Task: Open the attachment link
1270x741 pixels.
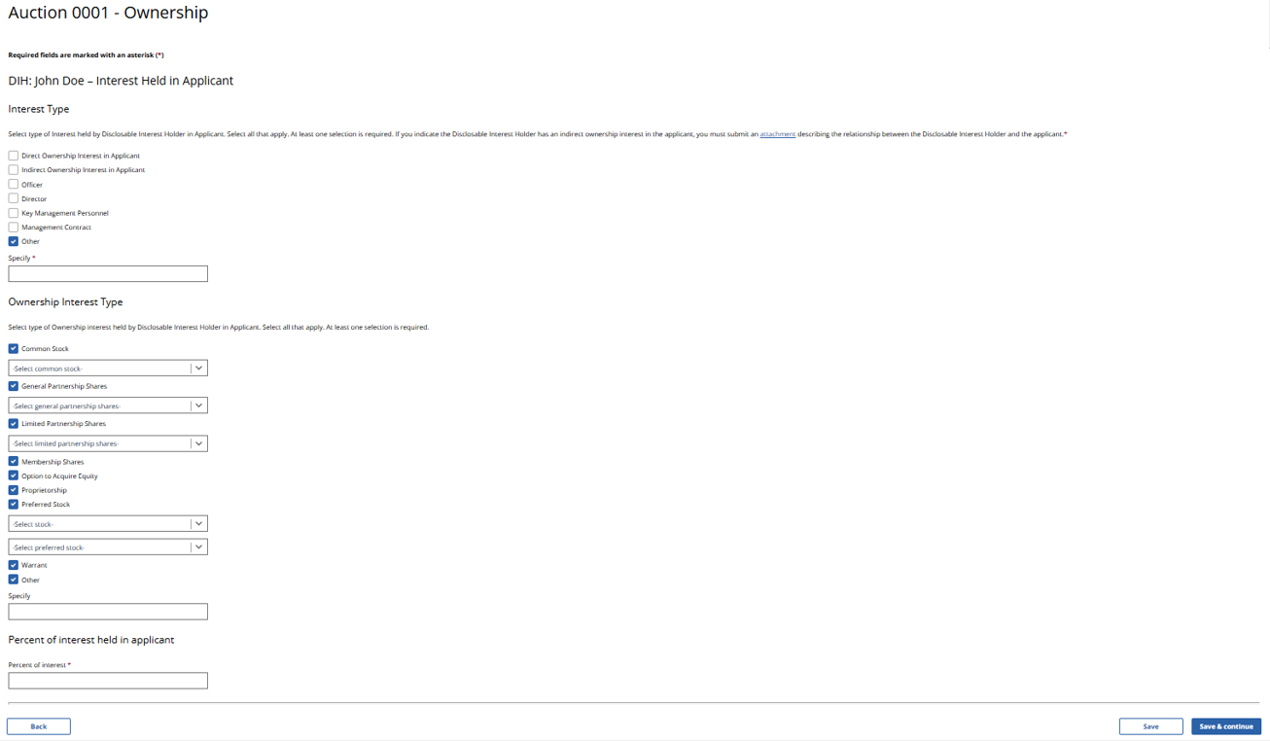Action: pyautogui.click(x=778, y=134)
